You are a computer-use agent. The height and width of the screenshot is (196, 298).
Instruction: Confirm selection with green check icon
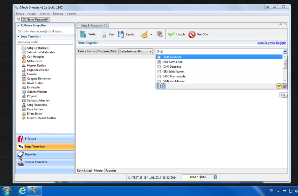(279, 86)
